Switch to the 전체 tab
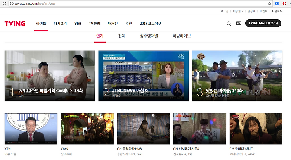Image resolution: width=291 pixels, height=160 pixels. click(x=122, y=36)
